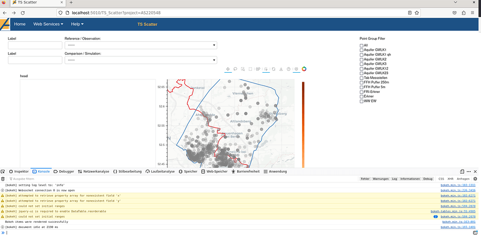Choose the Box Zoom tool
481x242 pixels.
click(x=243, y=69)
